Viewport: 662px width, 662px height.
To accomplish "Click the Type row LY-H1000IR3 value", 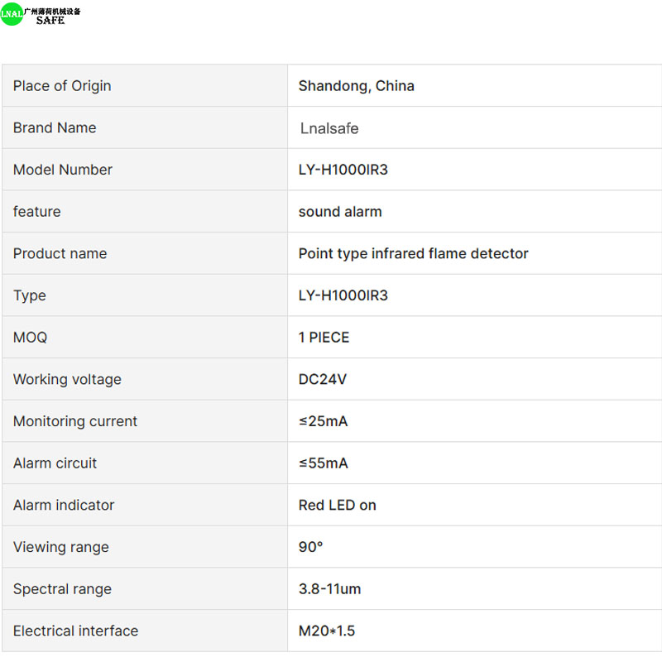I will click(x=343, y=295).
